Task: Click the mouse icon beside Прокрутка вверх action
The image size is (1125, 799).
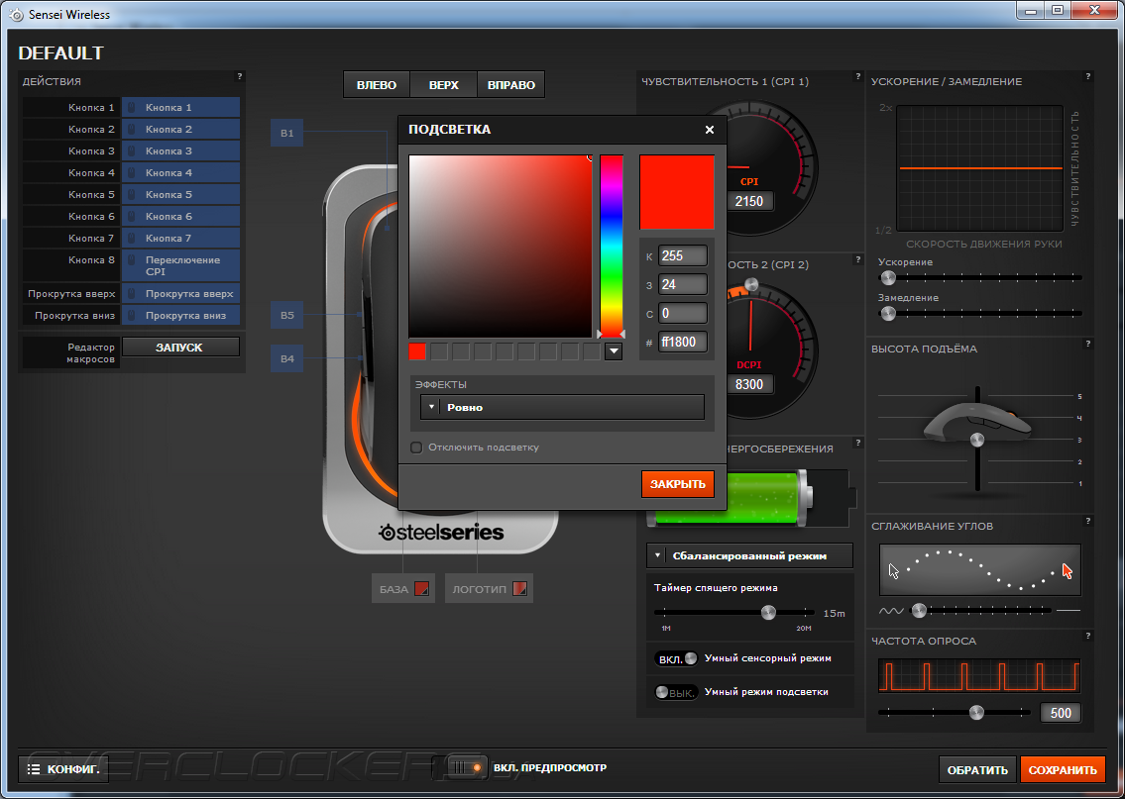Action: point(132,294)
